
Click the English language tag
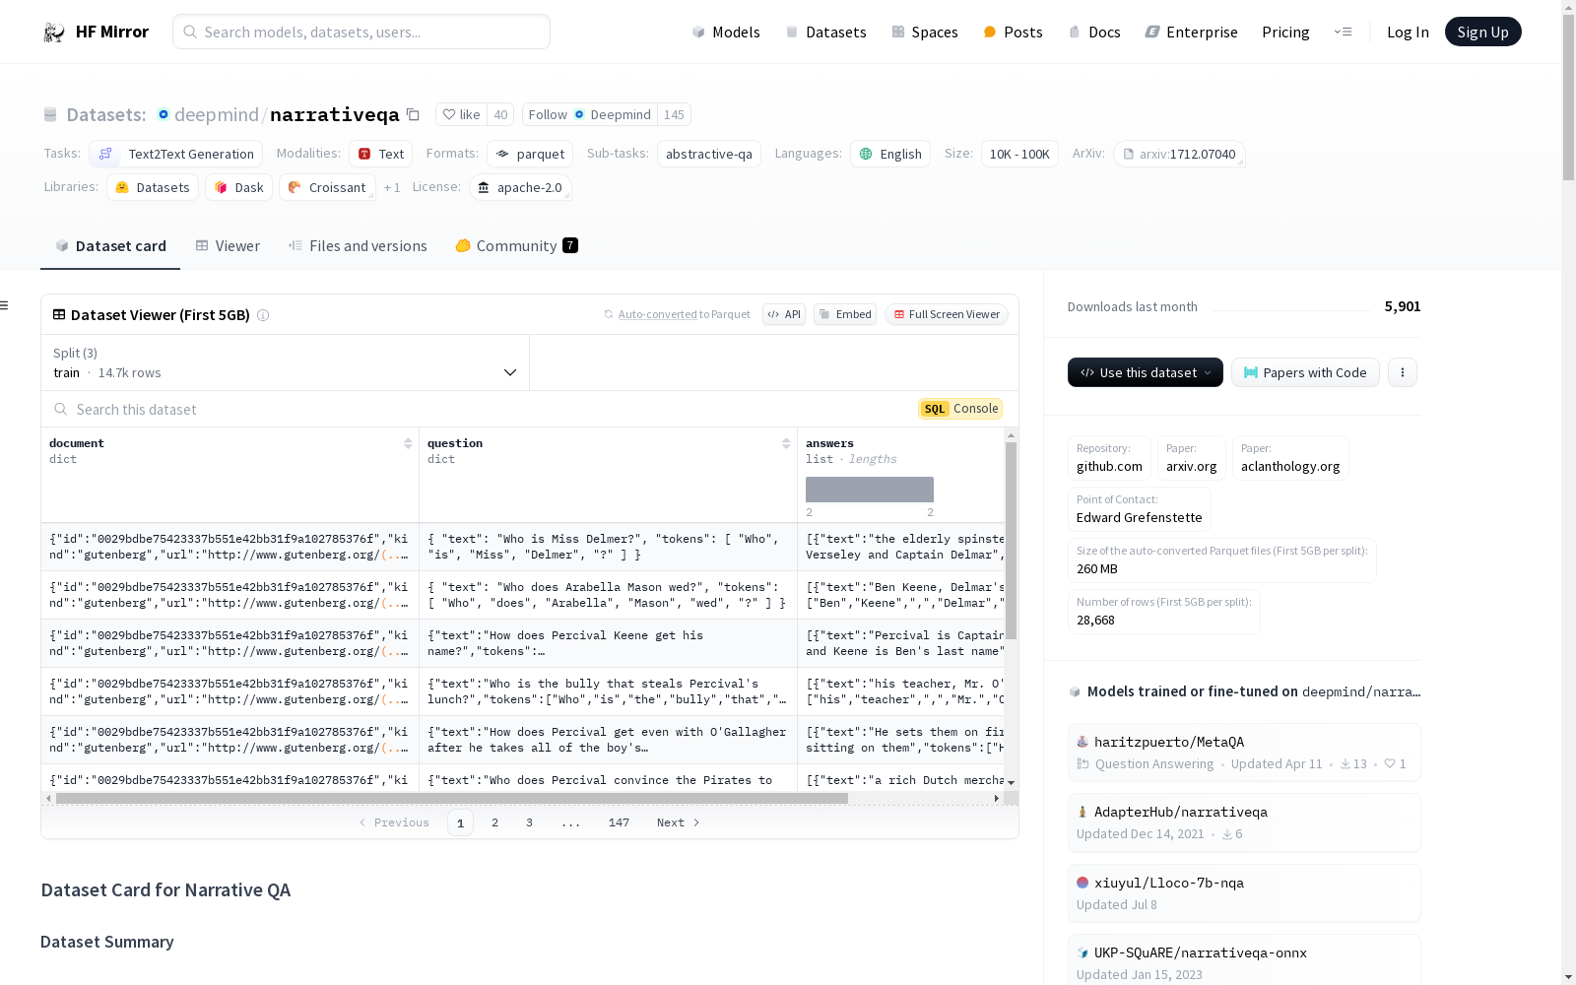[890, 154]
